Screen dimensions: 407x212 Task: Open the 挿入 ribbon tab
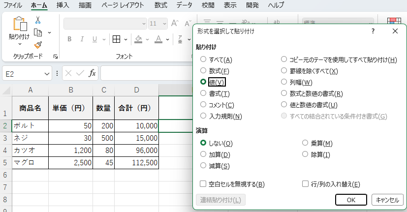(x=63, y=5)
